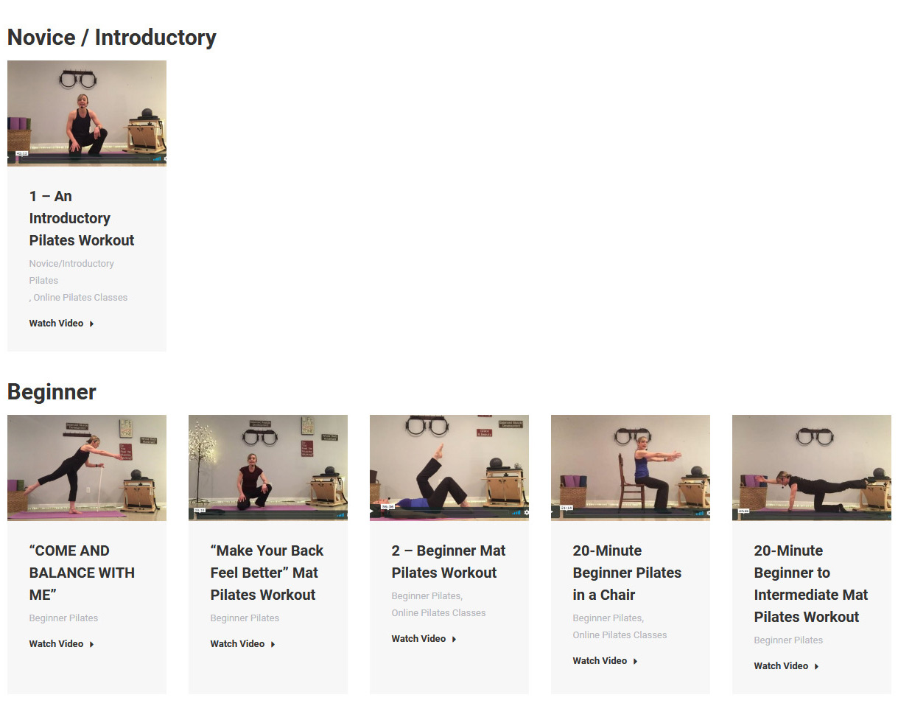Open the Pilates in a Chair video thumbnail
This screenshot has height=706, width=898.
pyautogui.click(x=631, y=468)
